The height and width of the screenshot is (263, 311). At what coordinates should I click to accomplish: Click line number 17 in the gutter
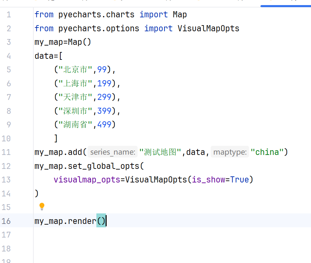pyautogui.click(x=6, y=235)
